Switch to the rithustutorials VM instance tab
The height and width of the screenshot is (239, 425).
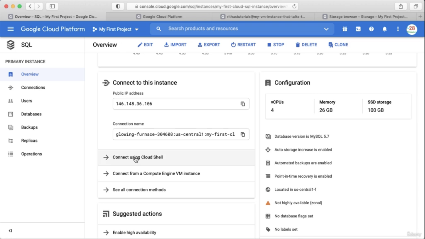tap(263, 16)
